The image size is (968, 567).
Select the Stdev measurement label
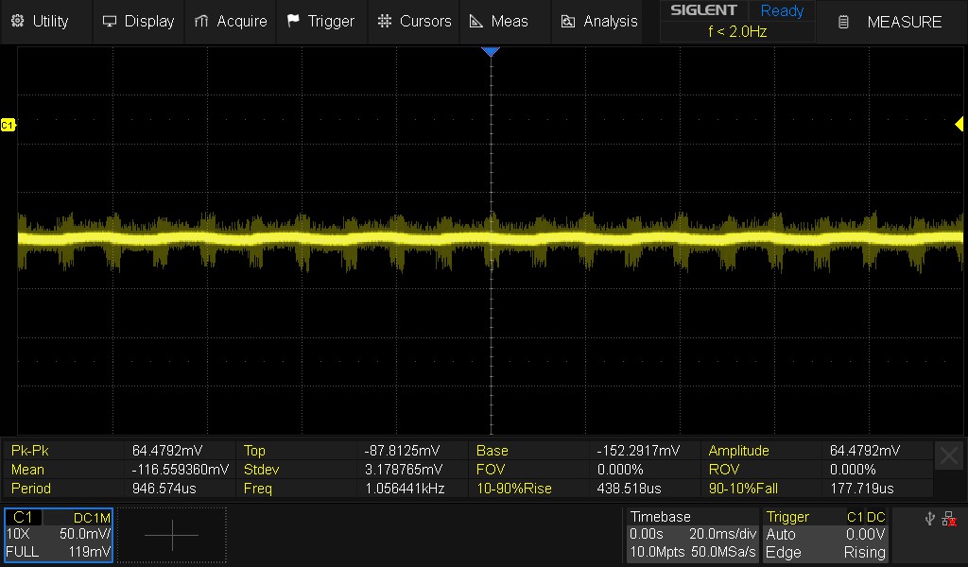261,470
